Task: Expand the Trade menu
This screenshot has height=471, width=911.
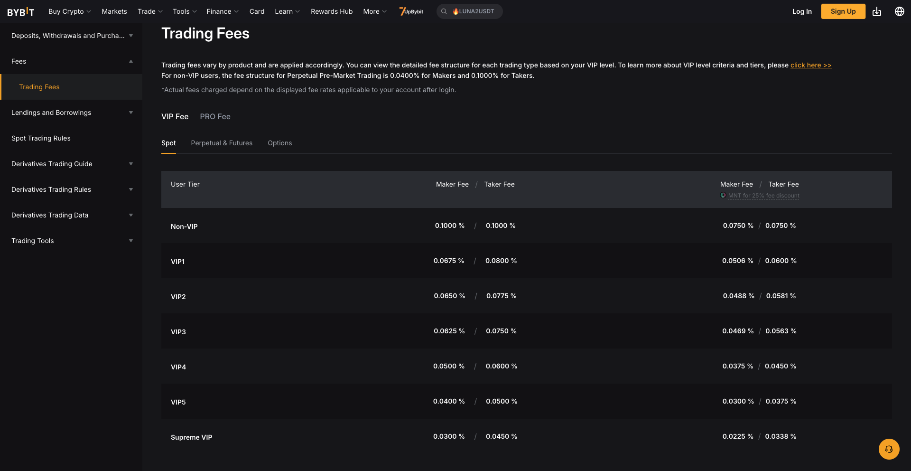Action: pos(150,11)
